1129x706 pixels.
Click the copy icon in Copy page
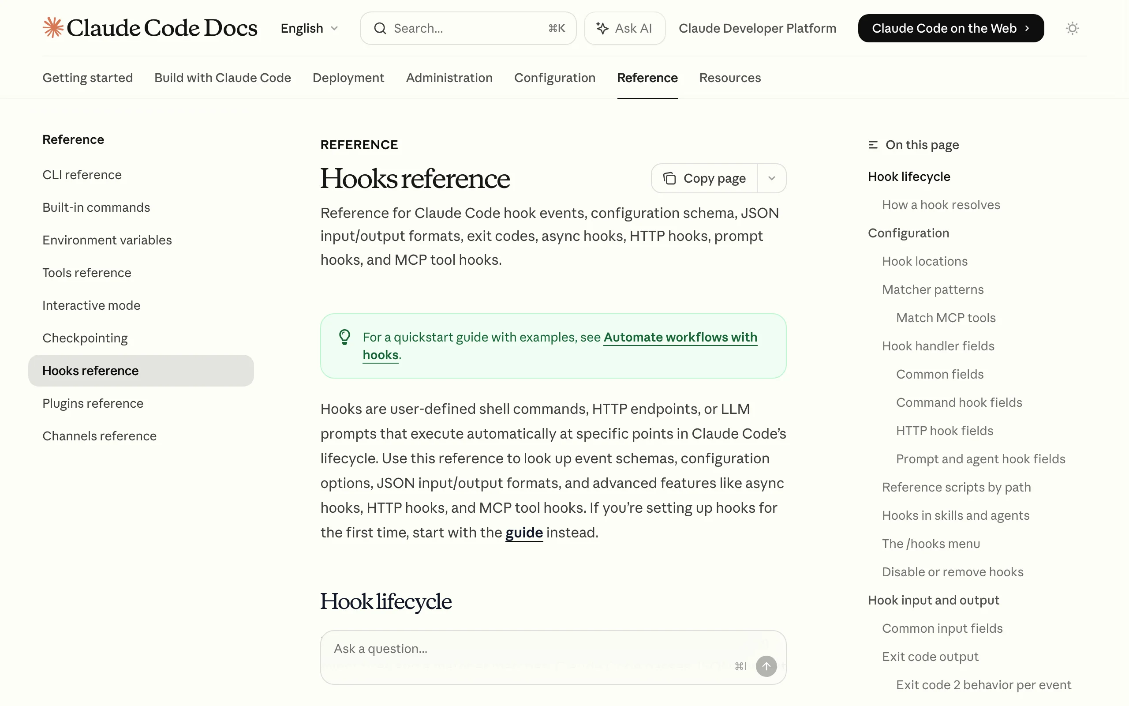669,178
